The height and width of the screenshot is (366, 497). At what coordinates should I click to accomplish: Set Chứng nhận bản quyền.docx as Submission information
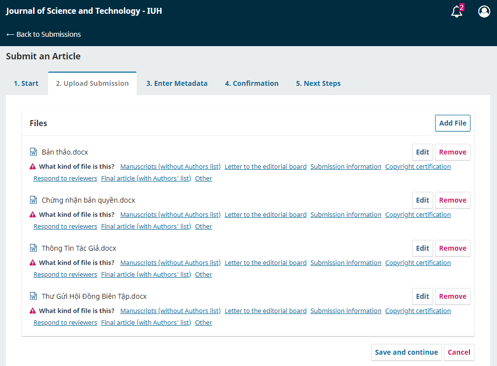coord(346,214)
